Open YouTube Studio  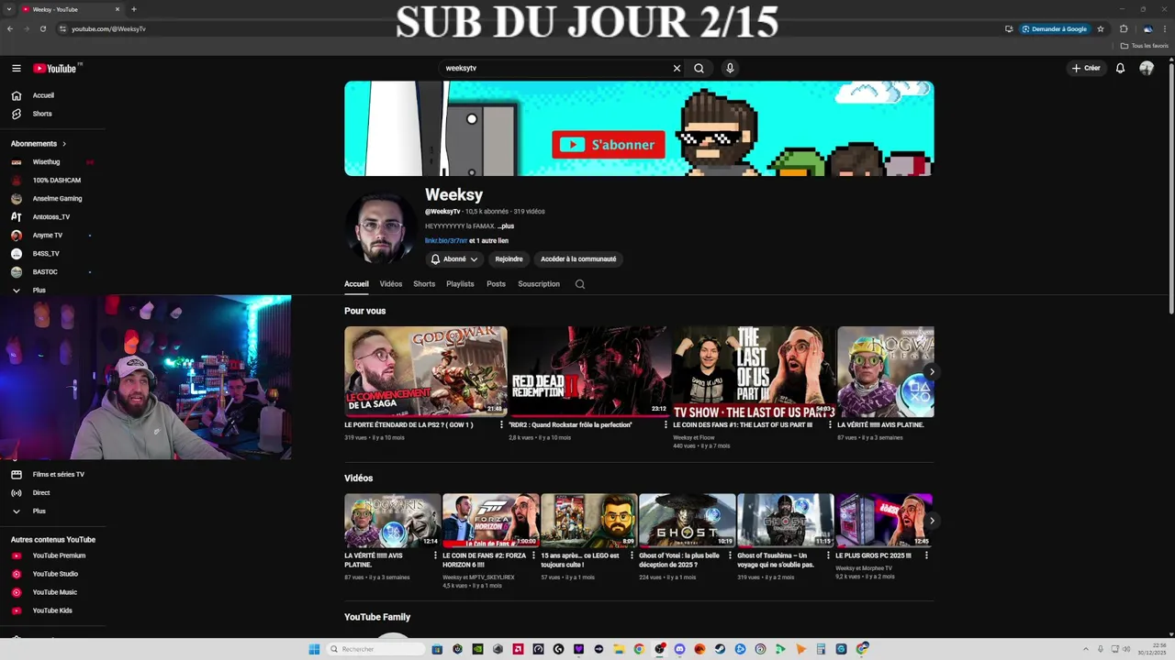(45, 574)
